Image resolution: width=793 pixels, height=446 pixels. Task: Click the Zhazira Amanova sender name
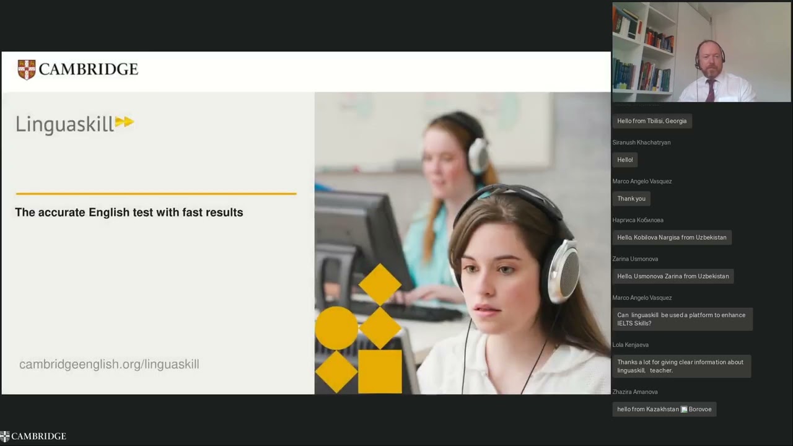point(635,392)
